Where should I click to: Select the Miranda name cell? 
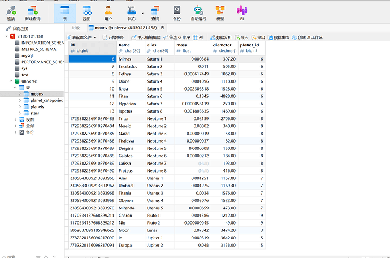click(x=131, y=208)
